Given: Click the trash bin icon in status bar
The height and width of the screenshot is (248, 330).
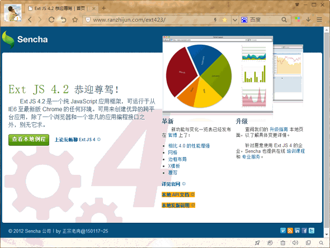Looking at the screenshot, I should point(282,243).
